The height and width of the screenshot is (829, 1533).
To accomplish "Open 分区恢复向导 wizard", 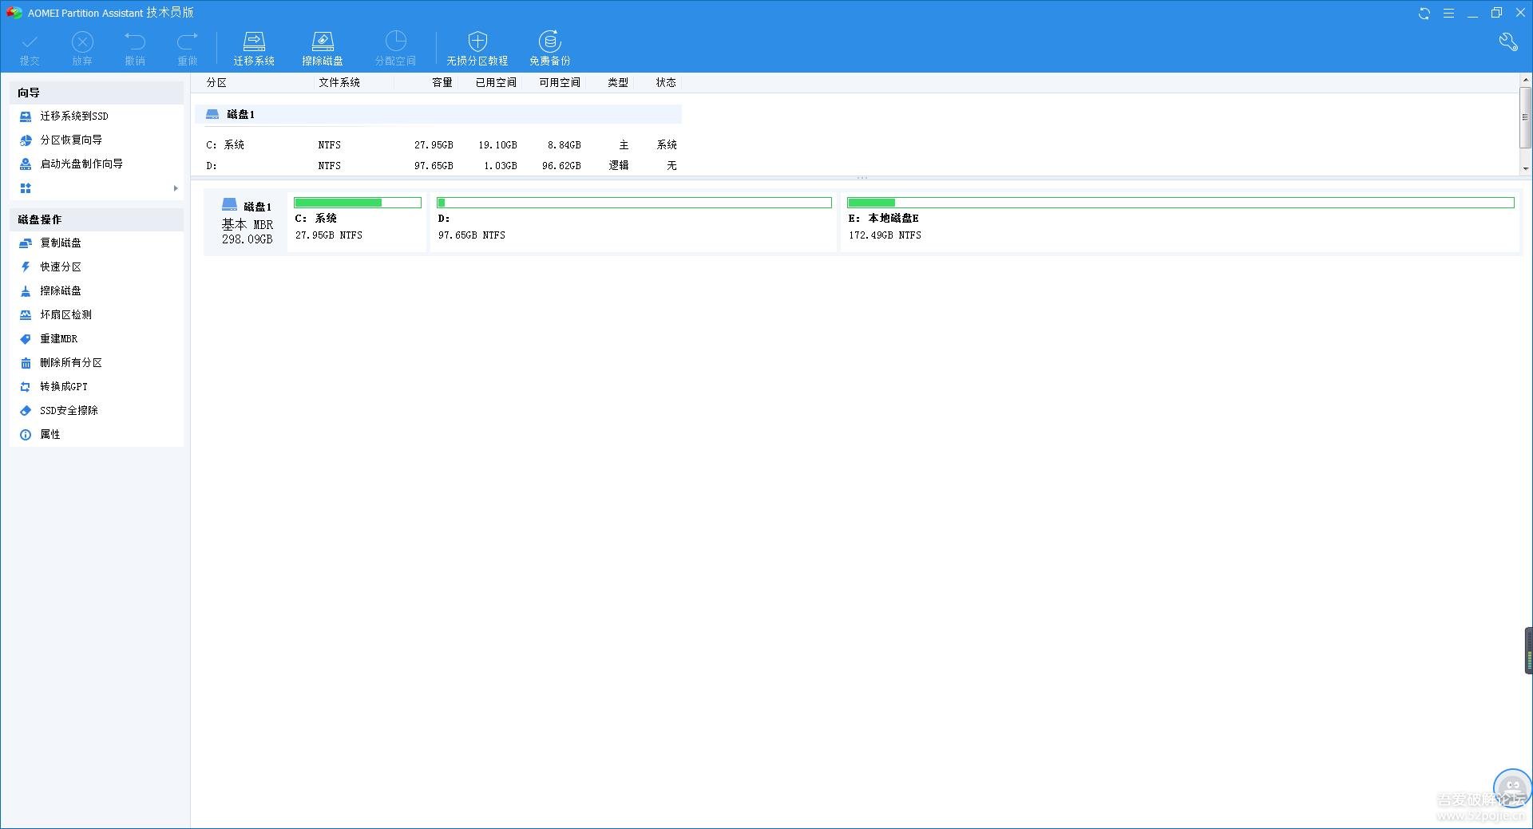I will click(71, 140).
